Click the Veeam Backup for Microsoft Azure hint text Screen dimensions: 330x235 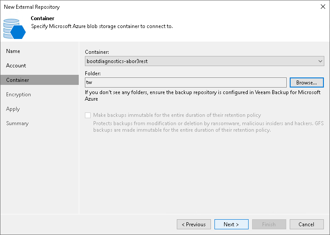point(203,95)
